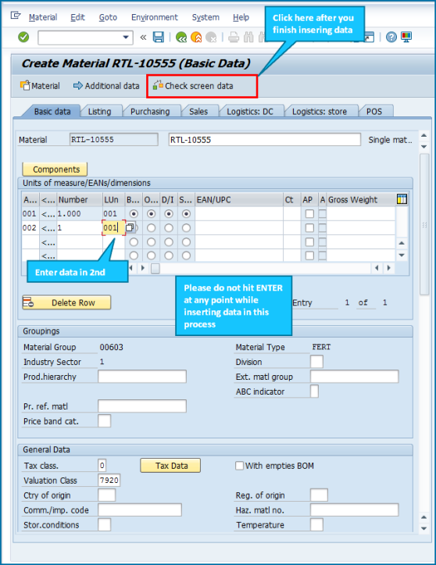Click the Delete Row button
The width and height of the screenshot is (436, 565).
pyautogui.click(x=66, y=302)
